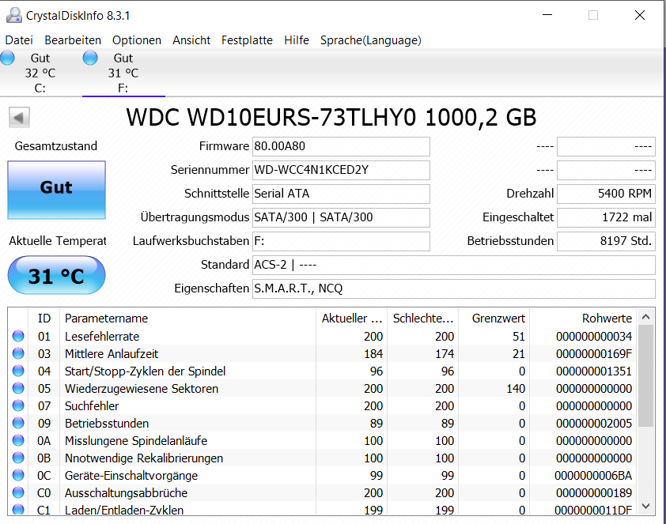The image size is (666, 524).
Task: Open the Hilfe menu
Action: pyautogui.click(x=297, y=40)
